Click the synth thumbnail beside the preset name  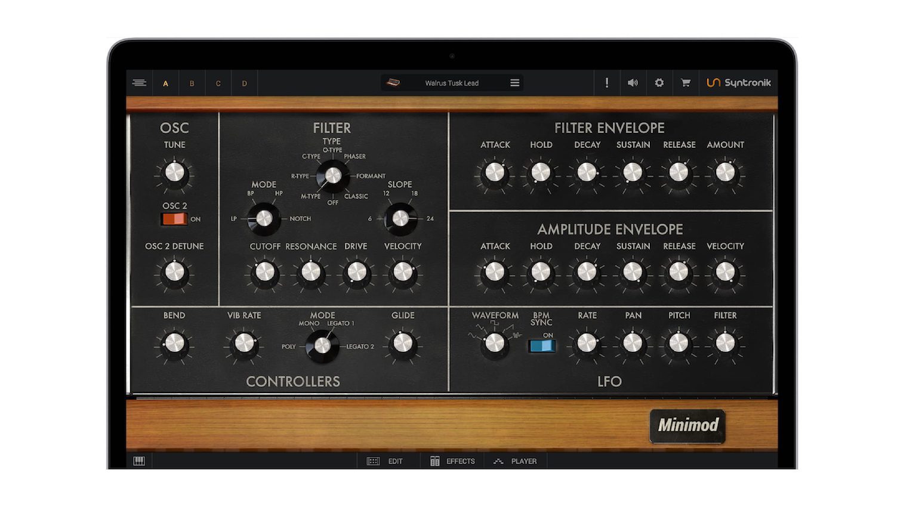[393, 83]
